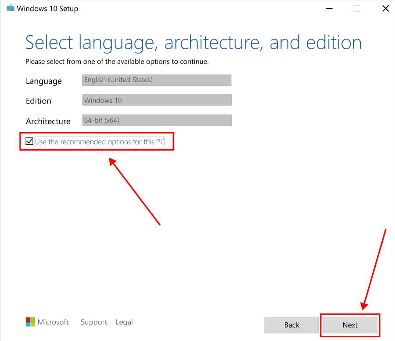Click the maximize button in the title bar

357,8
